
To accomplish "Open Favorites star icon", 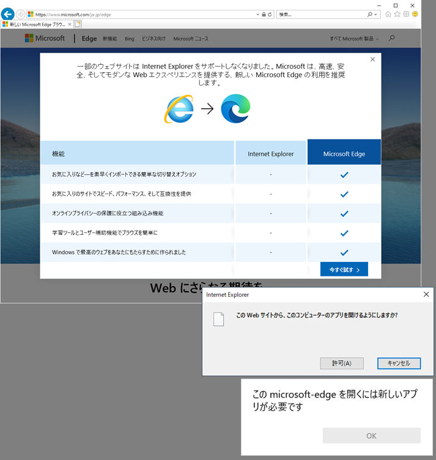I will (397, 14).
